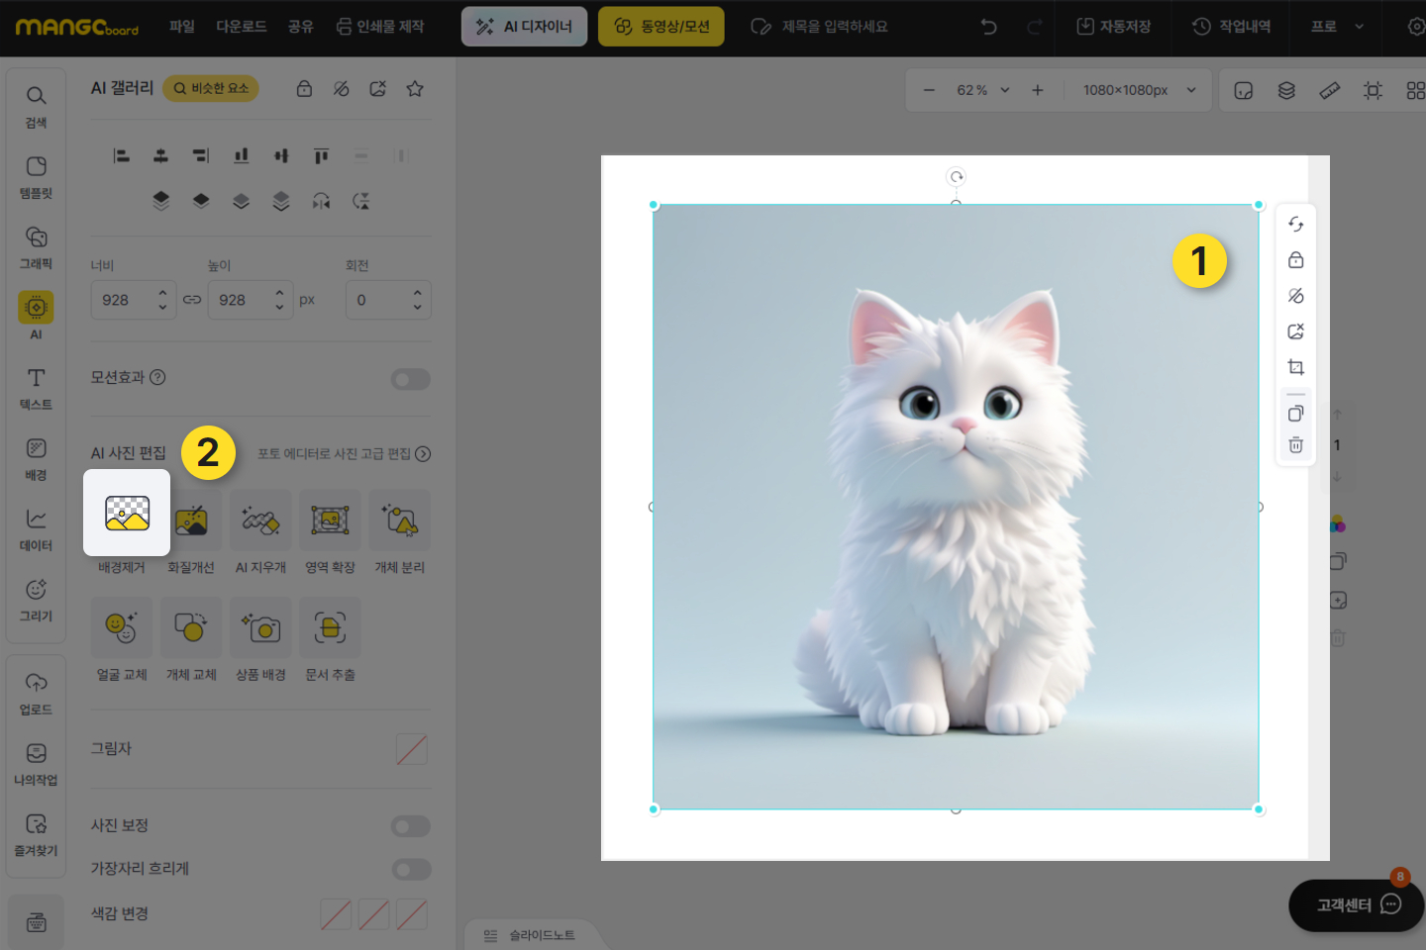Open the AI 지우개 eraser tool
Screen dimensions: 1426x950
coord(260,521)
